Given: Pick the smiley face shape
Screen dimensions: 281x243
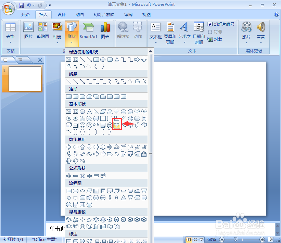Looking at the screenshot, I should [110, 125].
